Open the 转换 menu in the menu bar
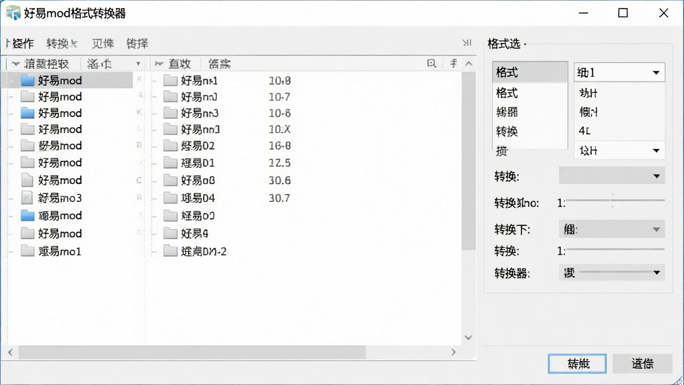 tap(62, 43)
